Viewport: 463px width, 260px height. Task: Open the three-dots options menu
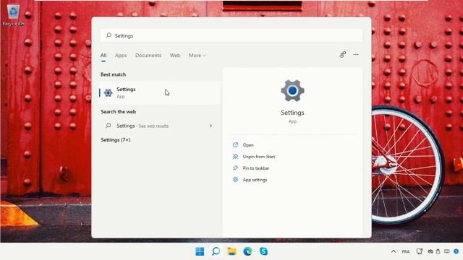tap(356, 55)
